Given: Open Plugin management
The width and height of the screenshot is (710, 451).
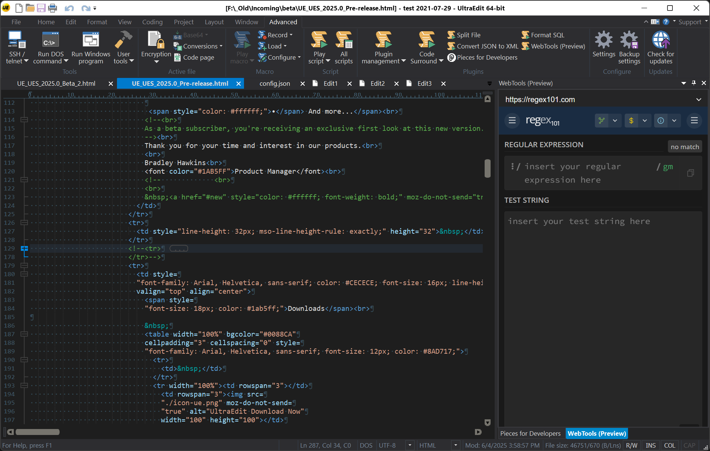Looking at the screenshot, I should point(383,48).
